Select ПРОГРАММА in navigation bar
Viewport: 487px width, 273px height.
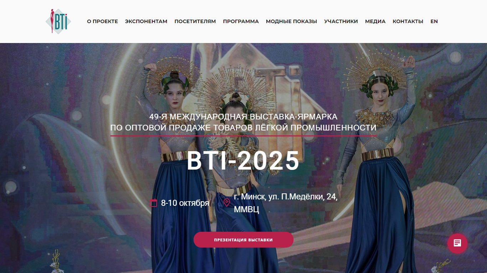[x=241, y=21]
